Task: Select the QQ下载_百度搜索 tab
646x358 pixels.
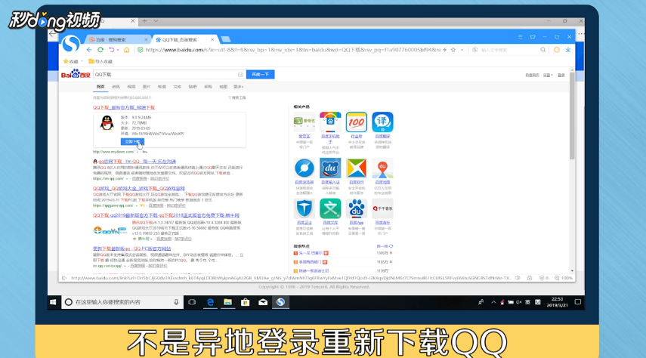Action: [180, 39]
